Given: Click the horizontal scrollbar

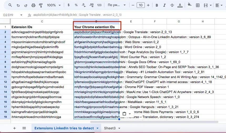Looking at the screenshot, I should pyautogui.click(x=154, y=122).
